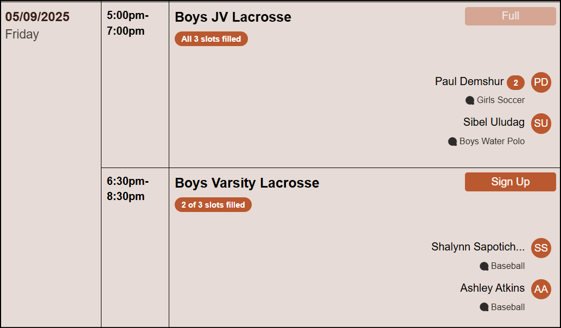Select the truncated name Shalynn Sapotich...
561x328 pixels.
coord(478,247)
